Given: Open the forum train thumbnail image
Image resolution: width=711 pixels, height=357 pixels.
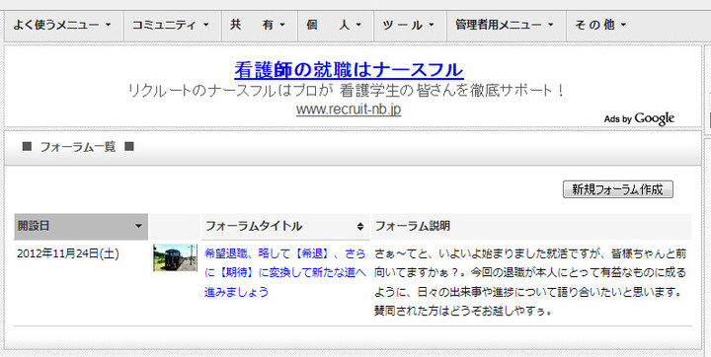Looking at the screenshot, I should coord(175,257).
